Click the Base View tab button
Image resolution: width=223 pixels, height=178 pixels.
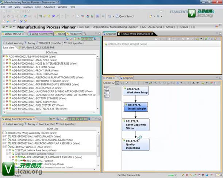pos(8,47)
